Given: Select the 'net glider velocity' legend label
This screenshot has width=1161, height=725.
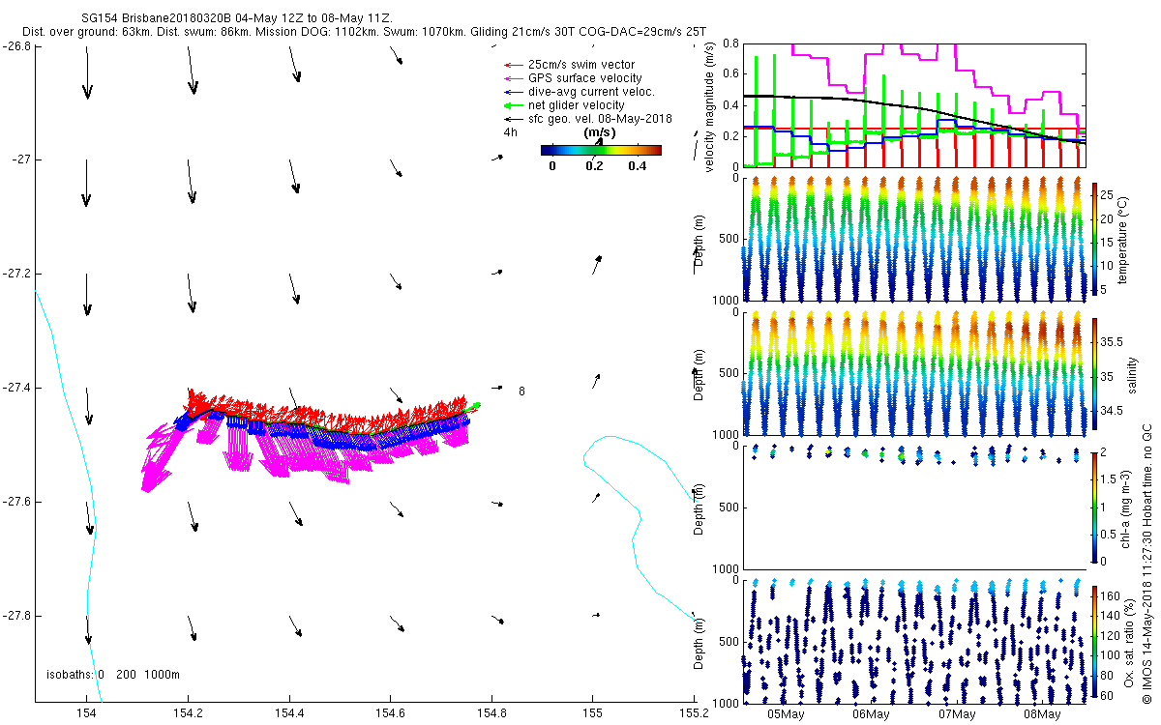Looking at the screenshot, I should 576,105.
